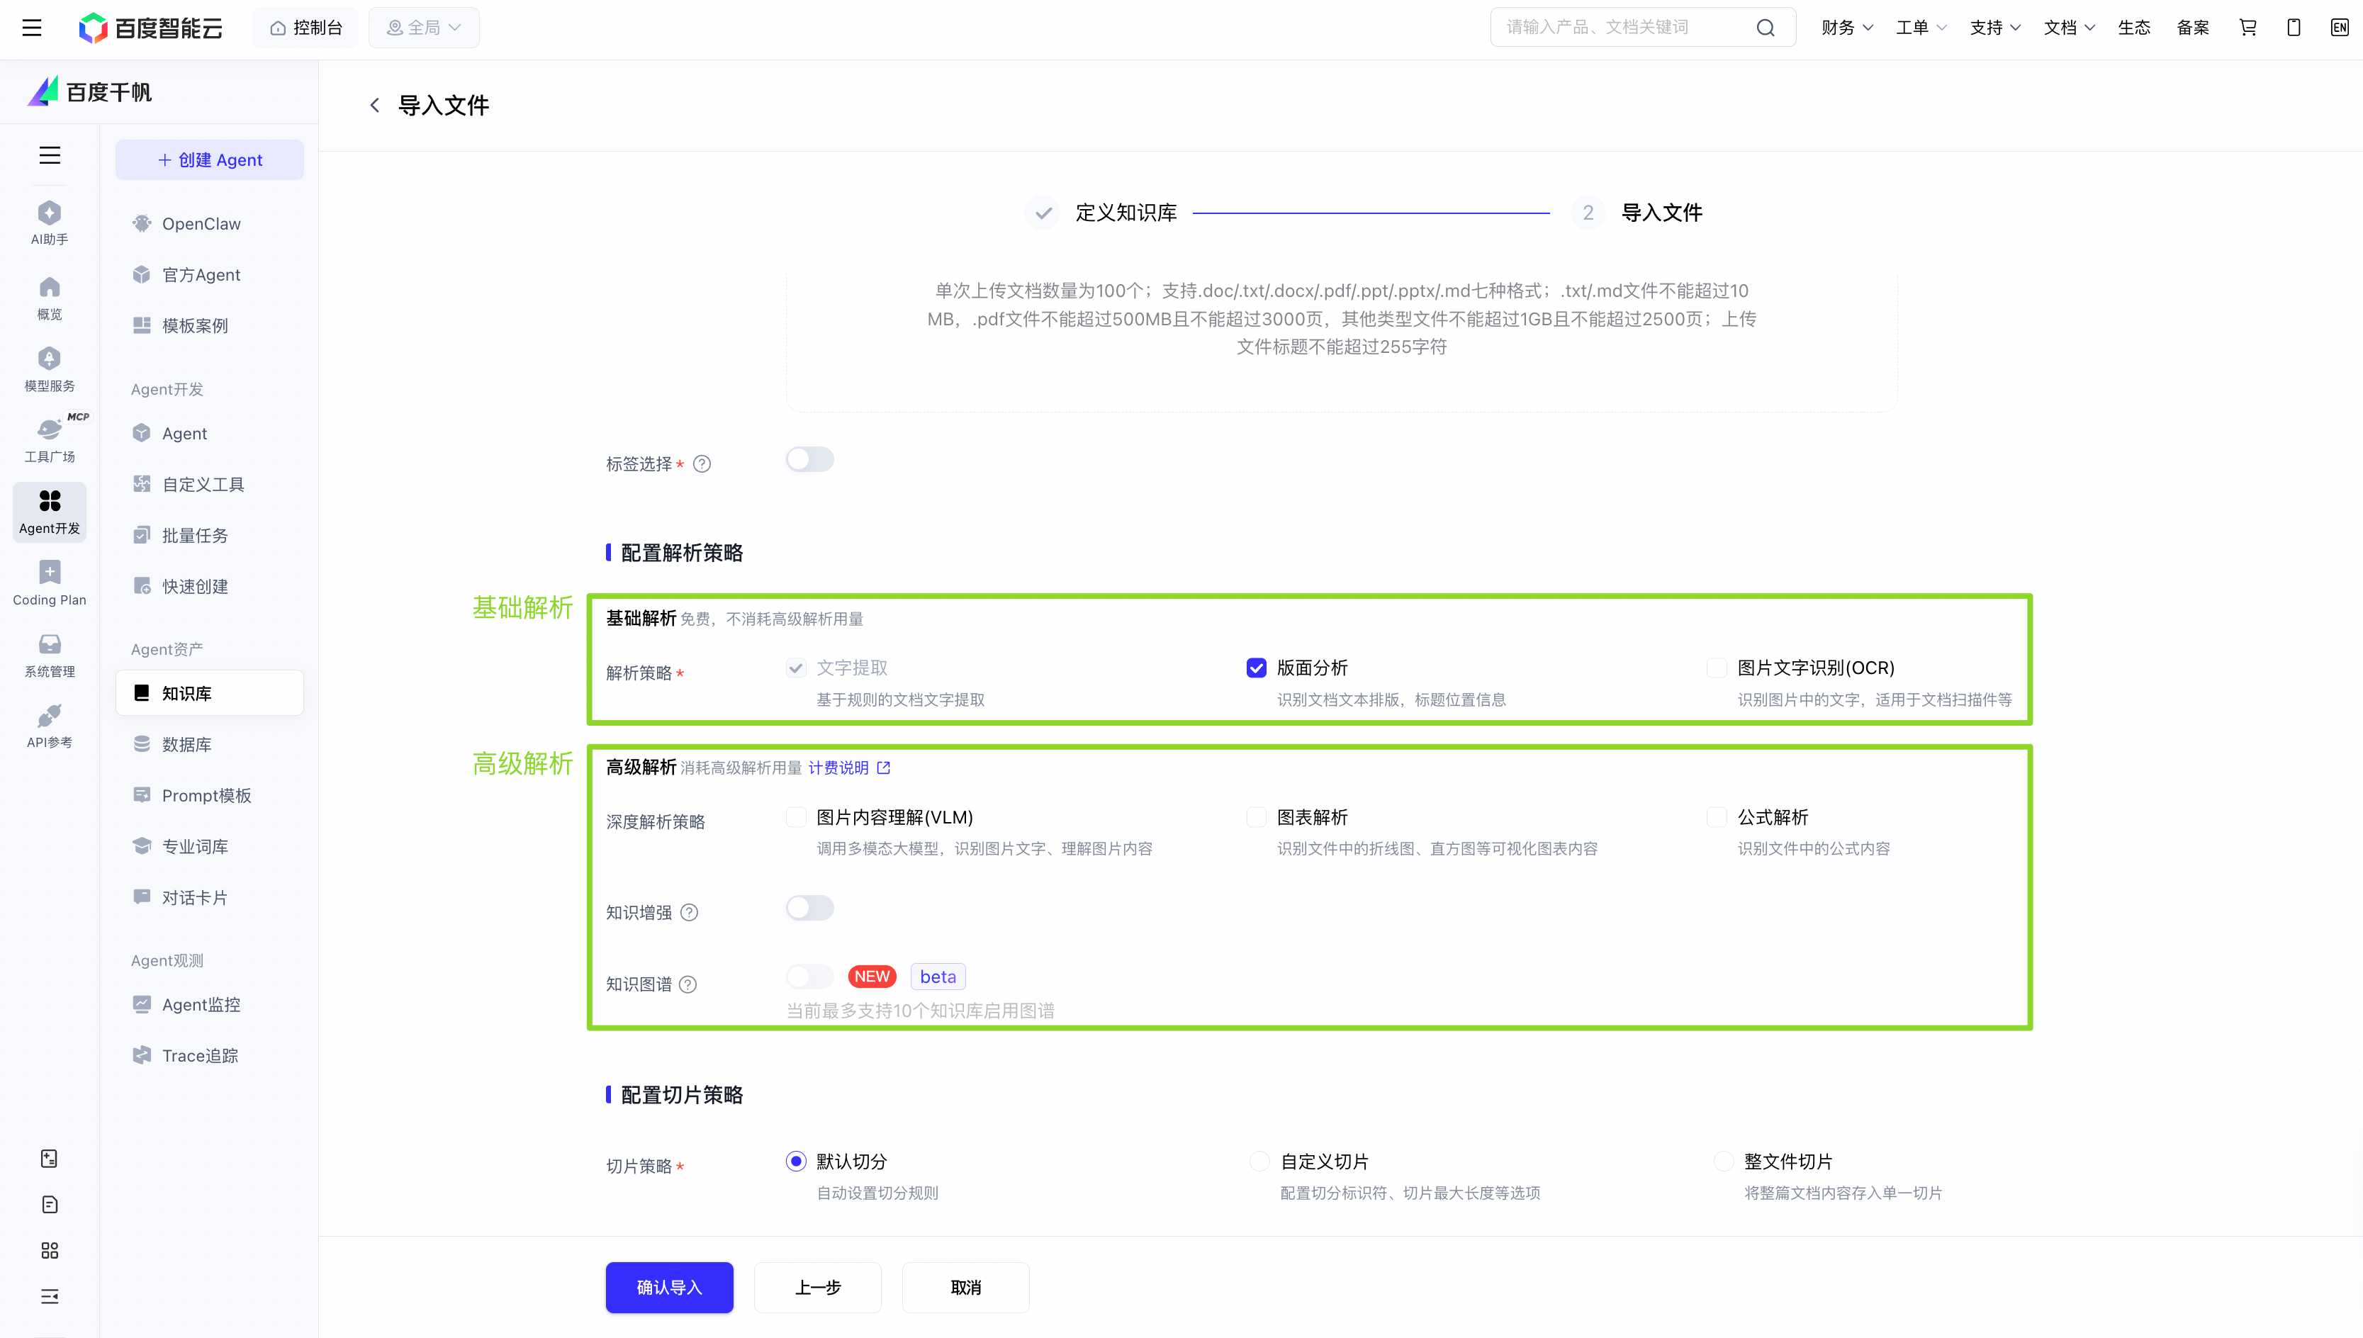Open the 计费说明 link

tap(838, 768)
